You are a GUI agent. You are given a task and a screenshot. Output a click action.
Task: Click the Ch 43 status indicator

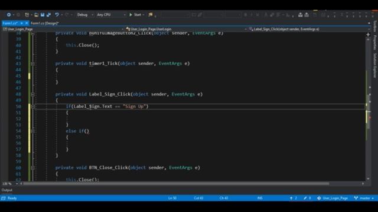pyautogui.click(x=224, y=198)
